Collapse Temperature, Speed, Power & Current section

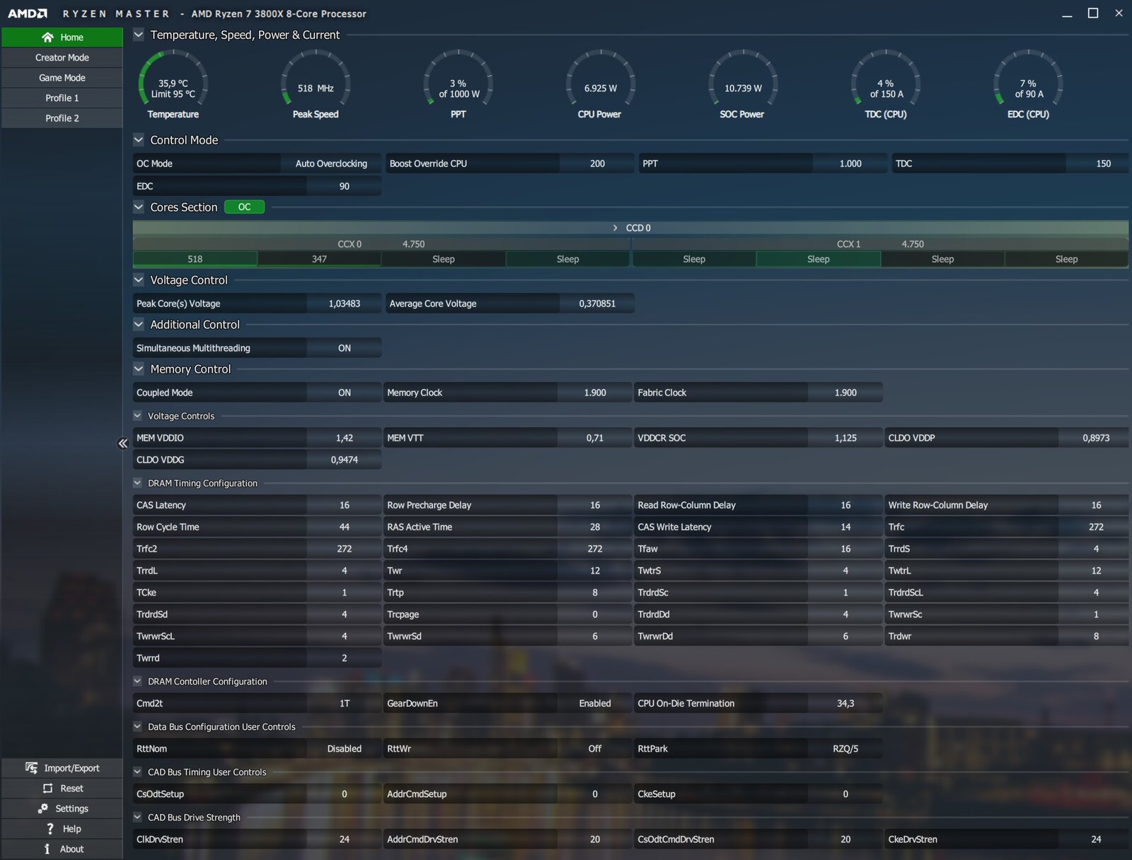coord(139,35)
